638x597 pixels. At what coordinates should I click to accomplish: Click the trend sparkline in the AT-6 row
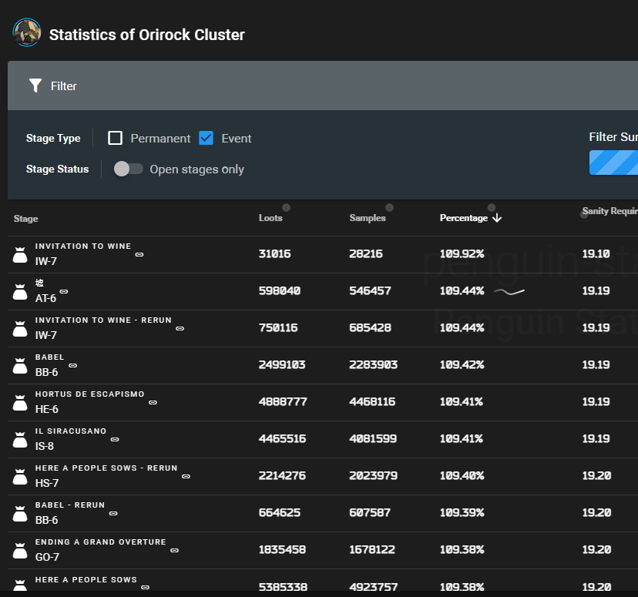tap(509, 292)
